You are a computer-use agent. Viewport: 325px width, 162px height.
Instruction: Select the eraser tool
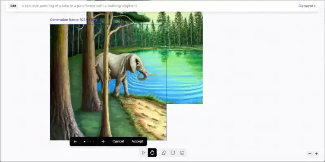pyautogui.click(x=164, y=153)
